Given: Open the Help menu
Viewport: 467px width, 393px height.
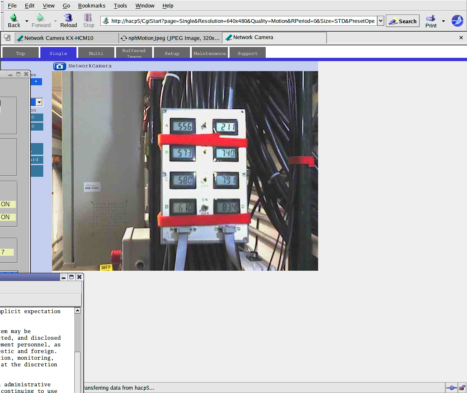Looking at the screenshot, I should tap(168, 6).
